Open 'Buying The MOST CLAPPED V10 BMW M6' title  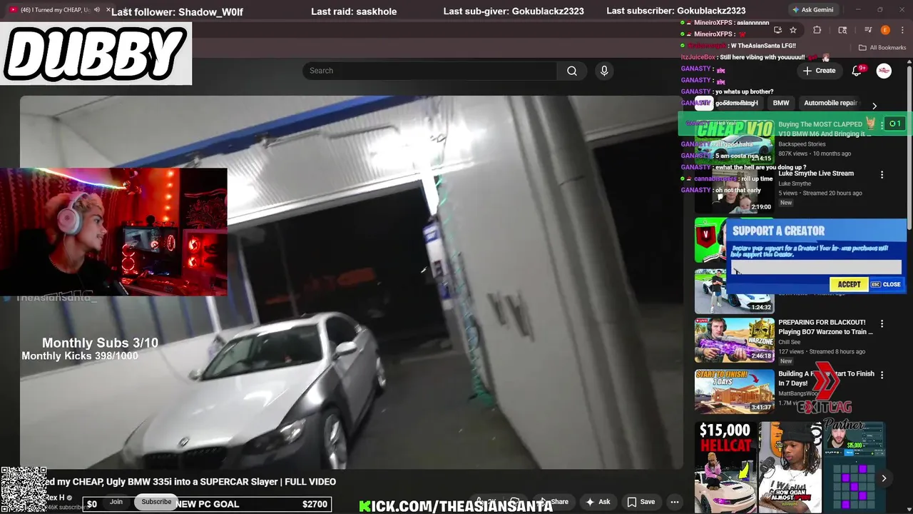coord(825,128)
